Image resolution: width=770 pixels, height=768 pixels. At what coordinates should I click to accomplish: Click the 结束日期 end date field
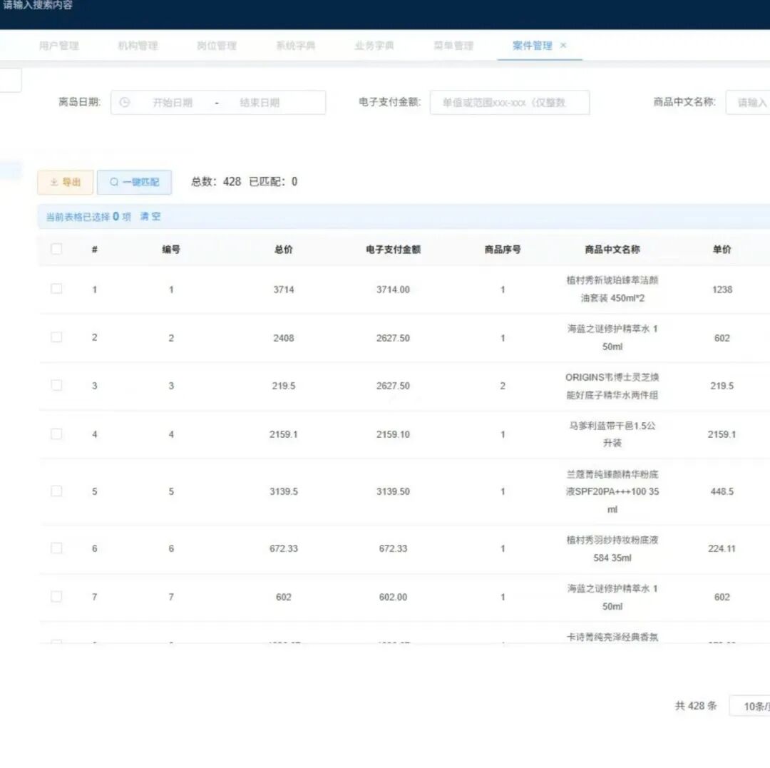pos(260,103)
